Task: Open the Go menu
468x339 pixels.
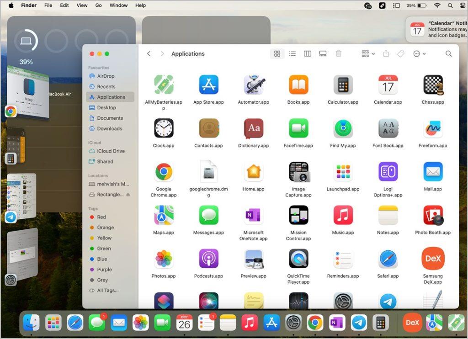Action: pos(99,5)
